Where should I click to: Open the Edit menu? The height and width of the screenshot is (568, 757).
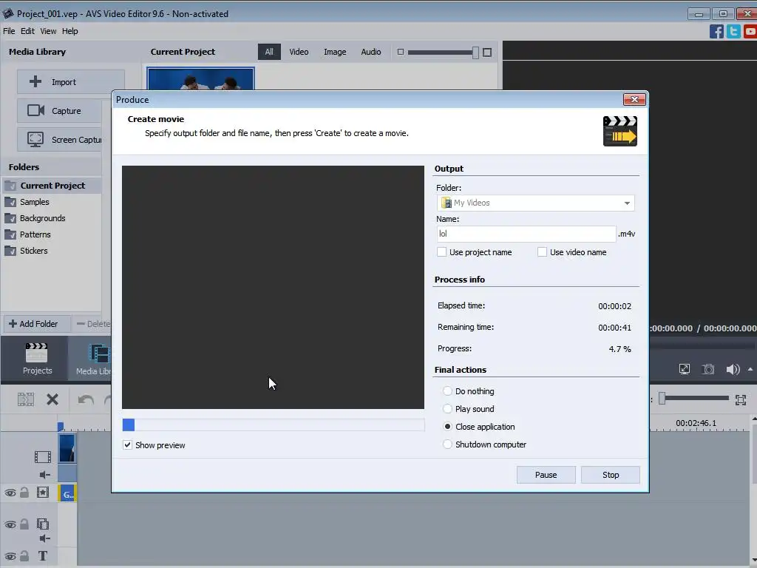click(27, 31)
